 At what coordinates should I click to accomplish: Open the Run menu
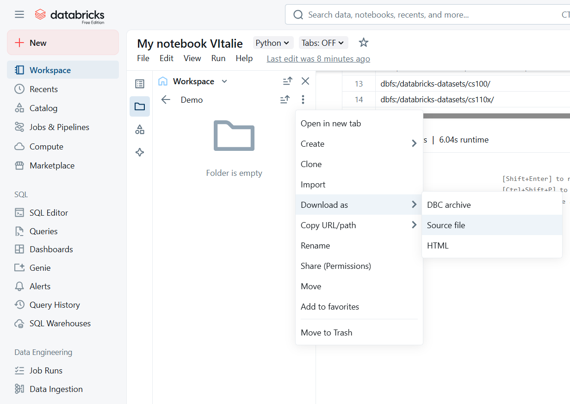tap(218, 58)
